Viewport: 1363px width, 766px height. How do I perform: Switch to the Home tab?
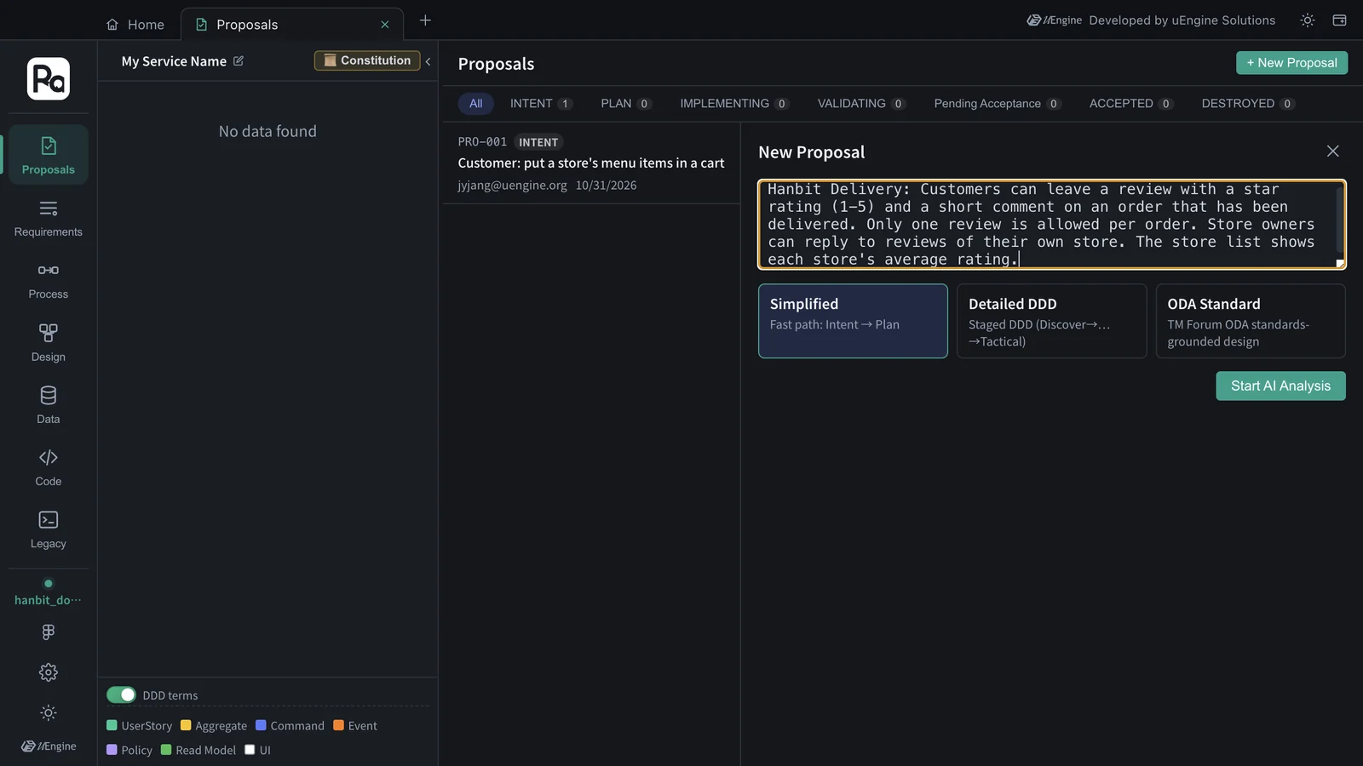(135, 25)
